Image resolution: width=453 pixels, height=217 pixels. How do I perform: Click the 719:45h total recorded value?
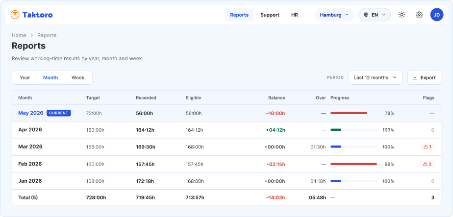coord(145,198)
